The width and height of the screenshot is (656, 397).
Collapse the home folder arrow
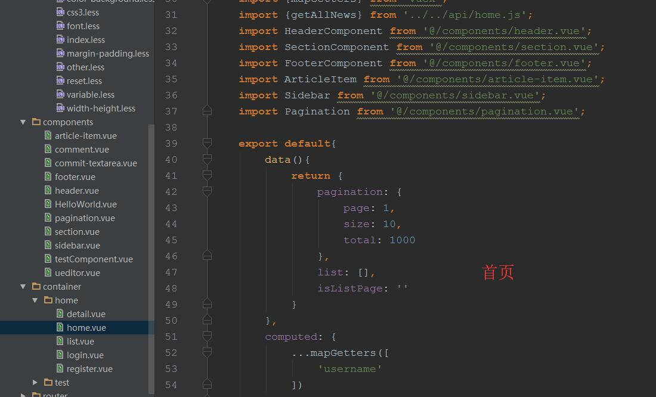point(35,300)
